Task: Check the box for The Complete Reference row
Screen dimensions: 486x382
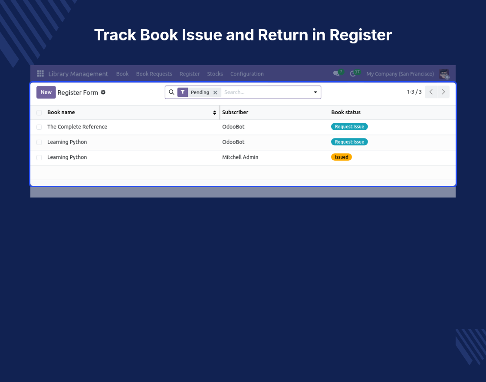Action: click(x=39, y=127)
